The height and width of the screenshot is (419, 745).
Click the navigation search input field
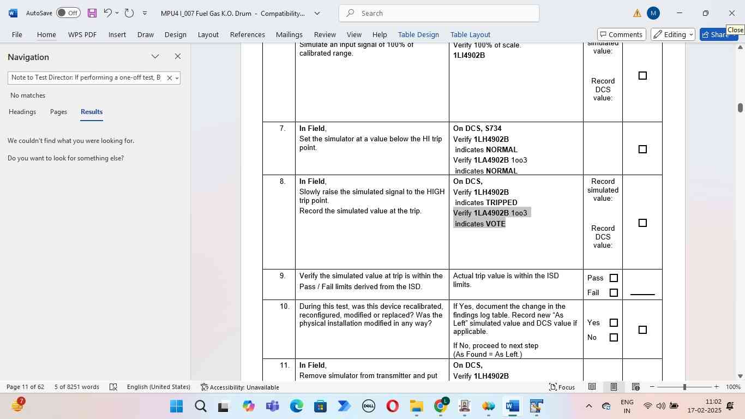point(86,78)
